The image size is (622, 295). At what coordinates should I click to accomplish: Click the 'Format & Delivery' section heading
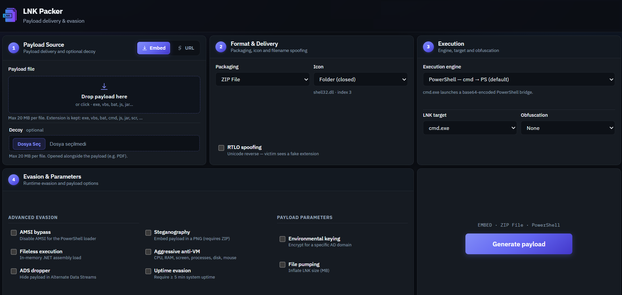(254, 44)
